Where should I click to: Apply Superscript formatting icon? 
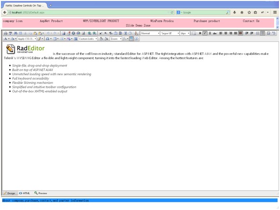coord(100,33)
